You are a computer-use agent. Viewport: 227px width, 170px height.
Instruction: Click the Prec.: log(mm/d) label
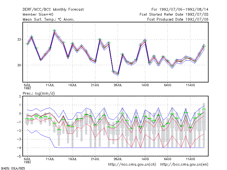point(39,93)
